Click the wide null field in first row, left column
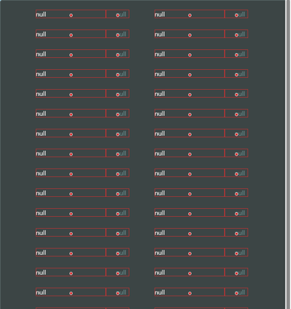 click(x=71, y=14)
